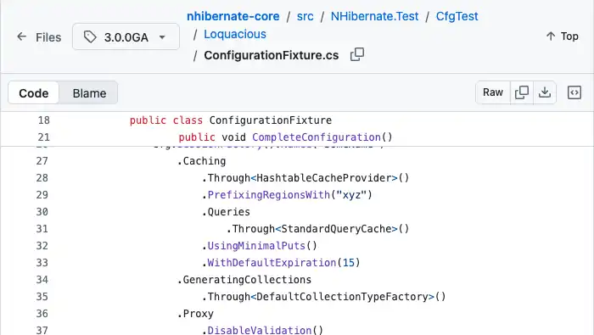Open the Loquacious folder breadcrumb
This screenshot has width=594, height=335.
[235, 34]
